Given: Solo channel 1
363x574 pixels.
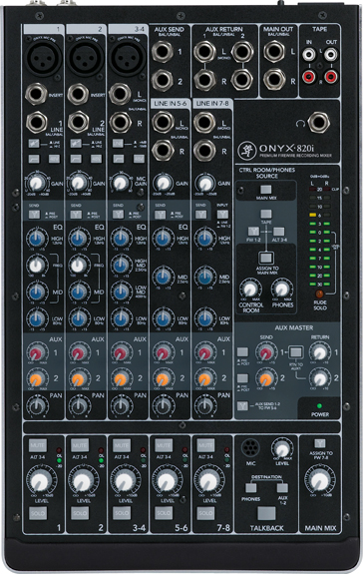Looking at the screenshot, I should click(38, 513).
